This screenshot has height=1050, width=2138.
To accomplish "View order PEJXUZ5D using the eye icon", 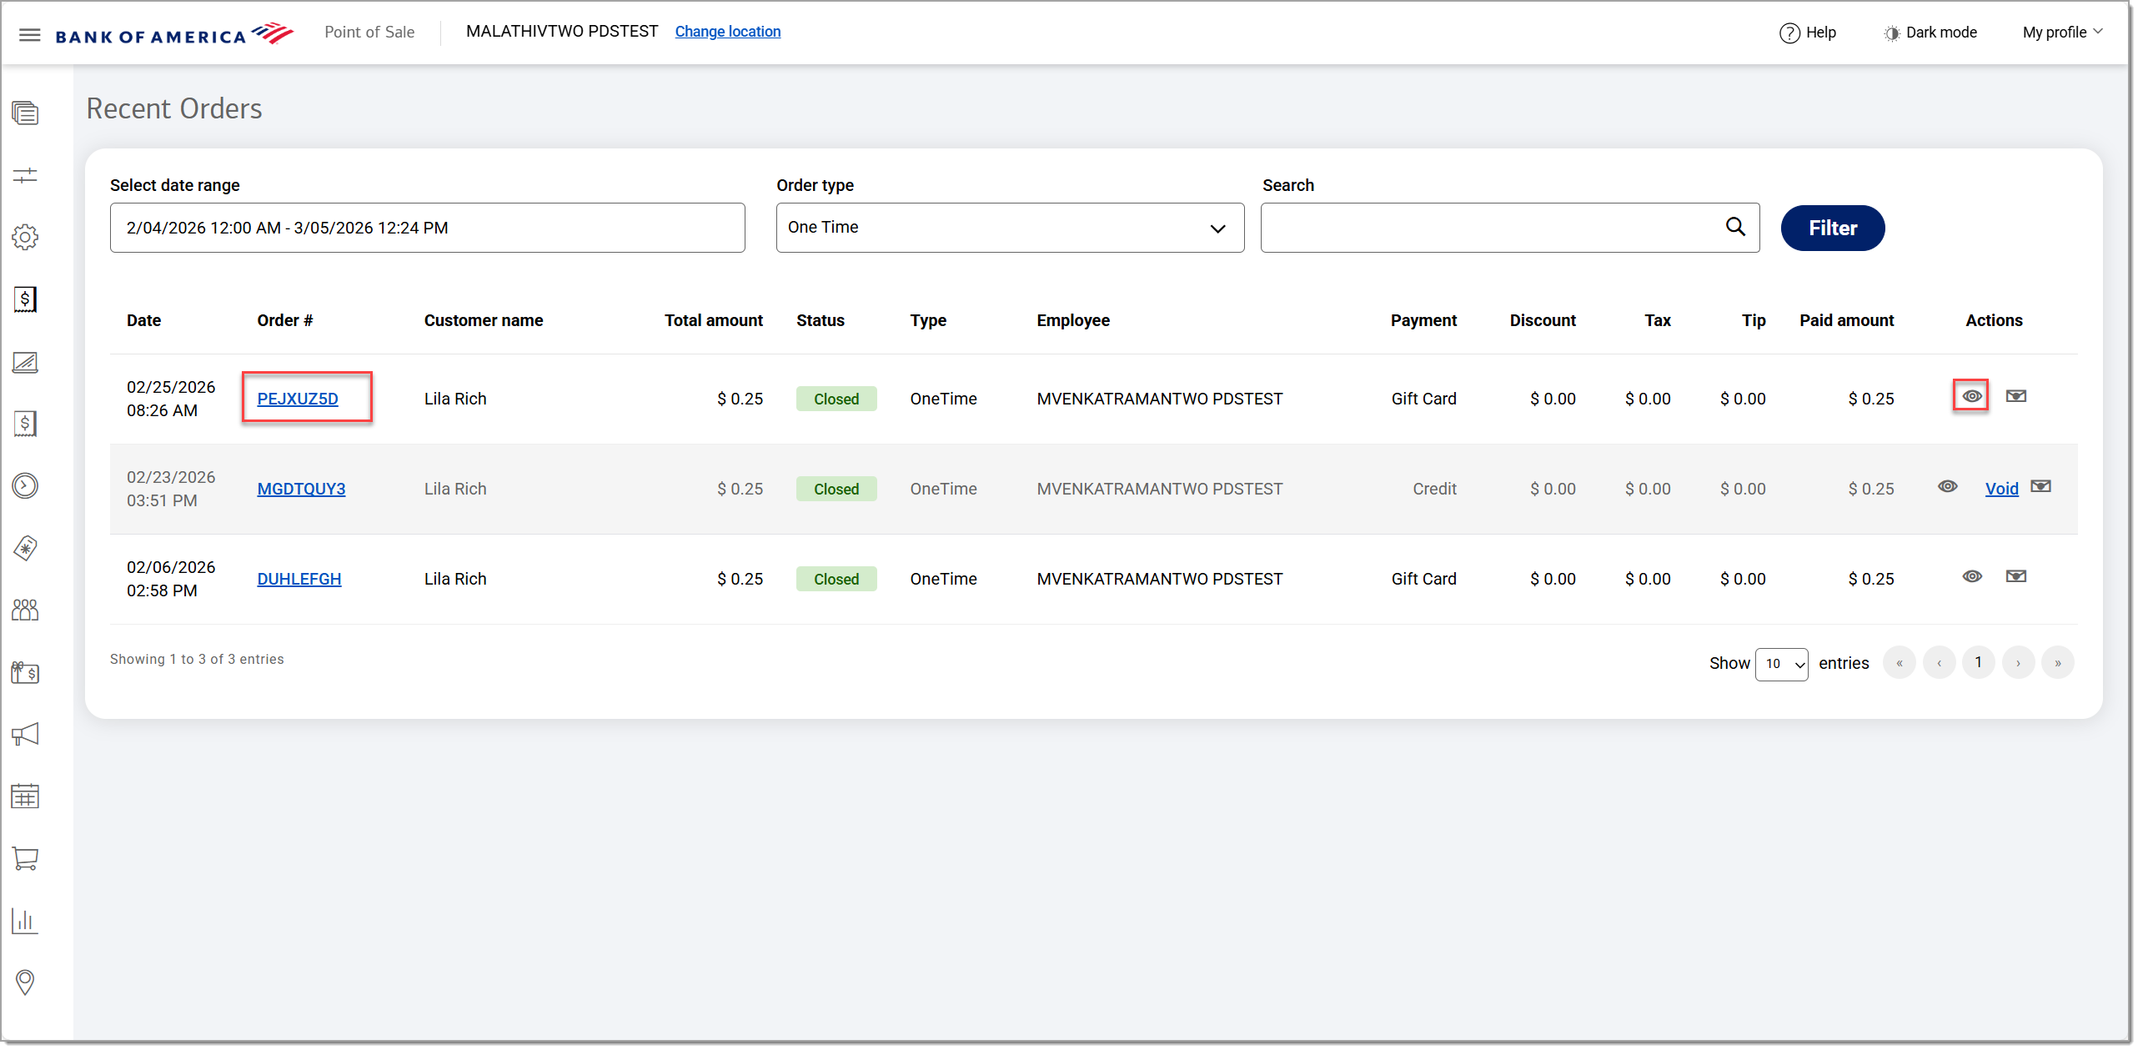I will click(1971, 395).
